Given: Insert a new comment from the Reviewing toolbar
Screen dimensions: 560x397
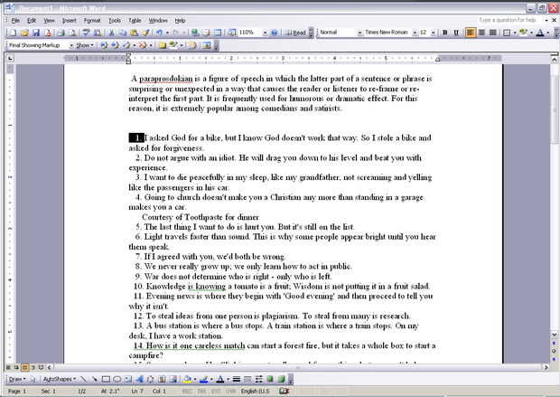Looking at the screenshot, I should 163,45.
